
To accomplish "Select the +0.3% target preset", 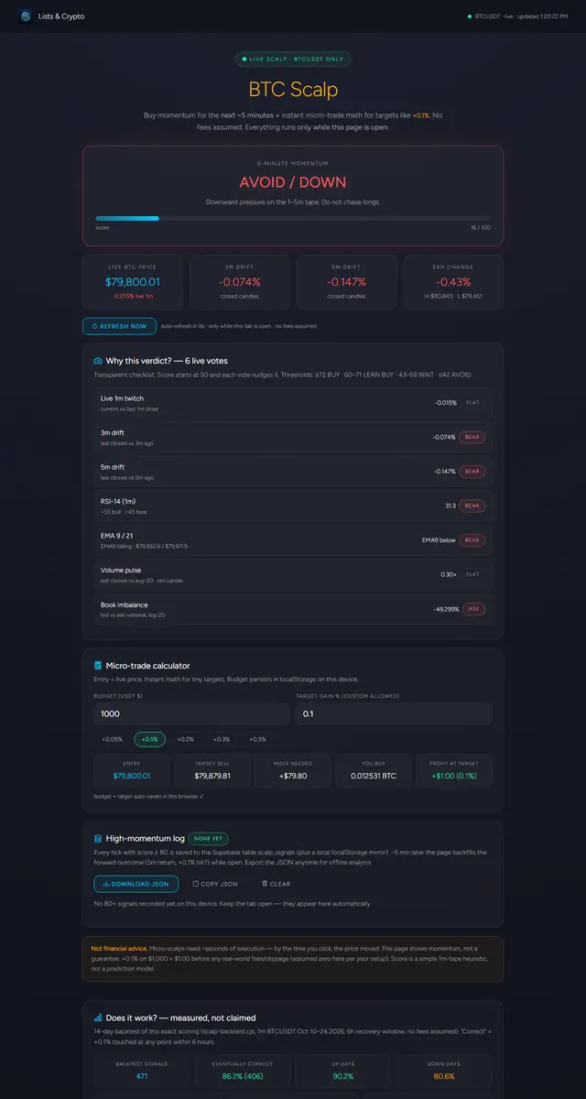I will click(x=222, y=739).
